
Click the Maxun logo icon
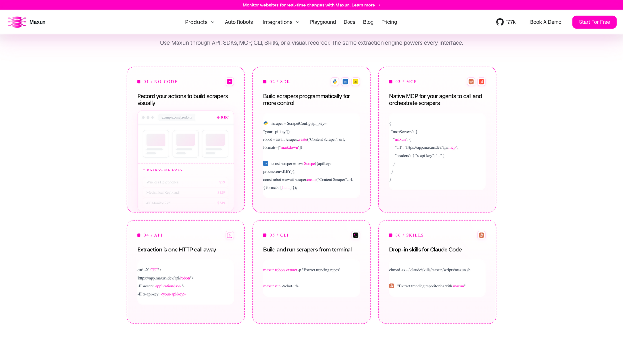point(17,22)
